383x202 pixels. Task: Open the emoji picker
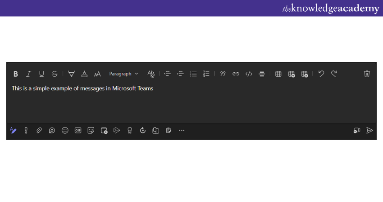[x=65, y=131]
